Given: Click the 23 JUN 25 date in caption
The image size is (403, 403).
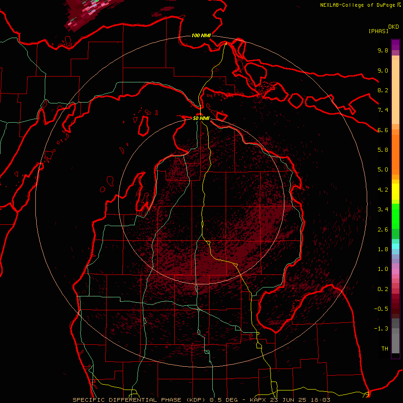Looking at the screenshot, I should [x=288, y=400].
